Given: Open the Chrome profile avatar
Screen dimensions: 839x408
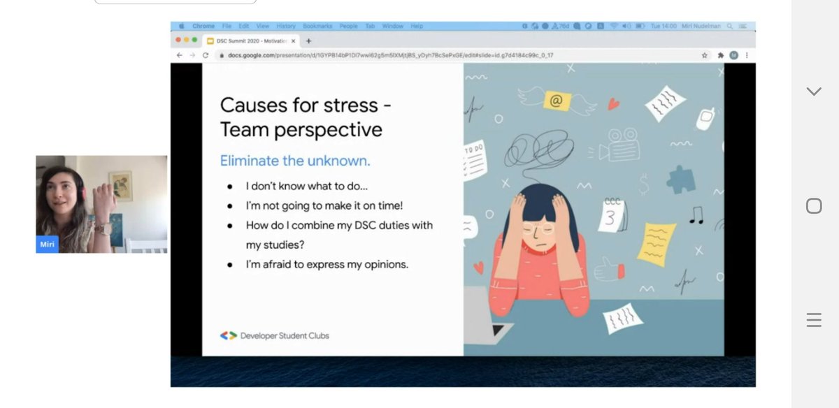Looking at the screenshot, I should [x=733, y=55].
